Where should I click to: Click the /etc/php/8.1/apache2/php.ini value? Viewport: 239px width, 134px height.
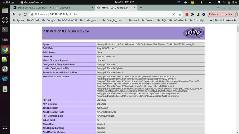(110, 68)
